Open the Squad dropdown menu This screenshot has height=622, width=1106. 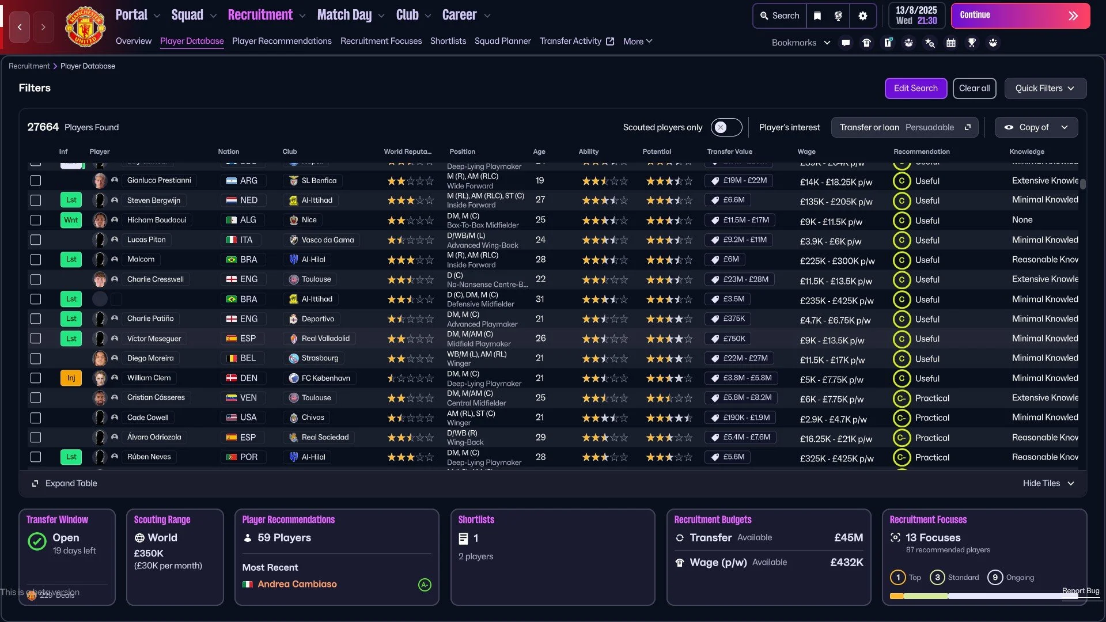pos(194,15)
